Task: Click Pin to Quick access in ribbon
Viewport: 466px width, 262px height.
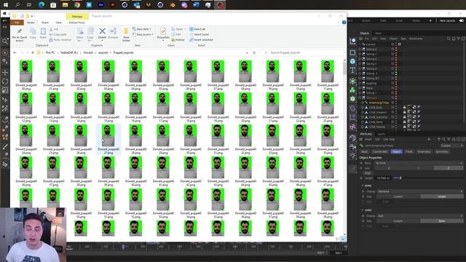Action: coord(20,35)
